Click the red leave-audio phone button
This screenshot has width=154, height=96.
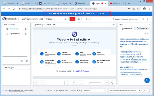(72, 19)
